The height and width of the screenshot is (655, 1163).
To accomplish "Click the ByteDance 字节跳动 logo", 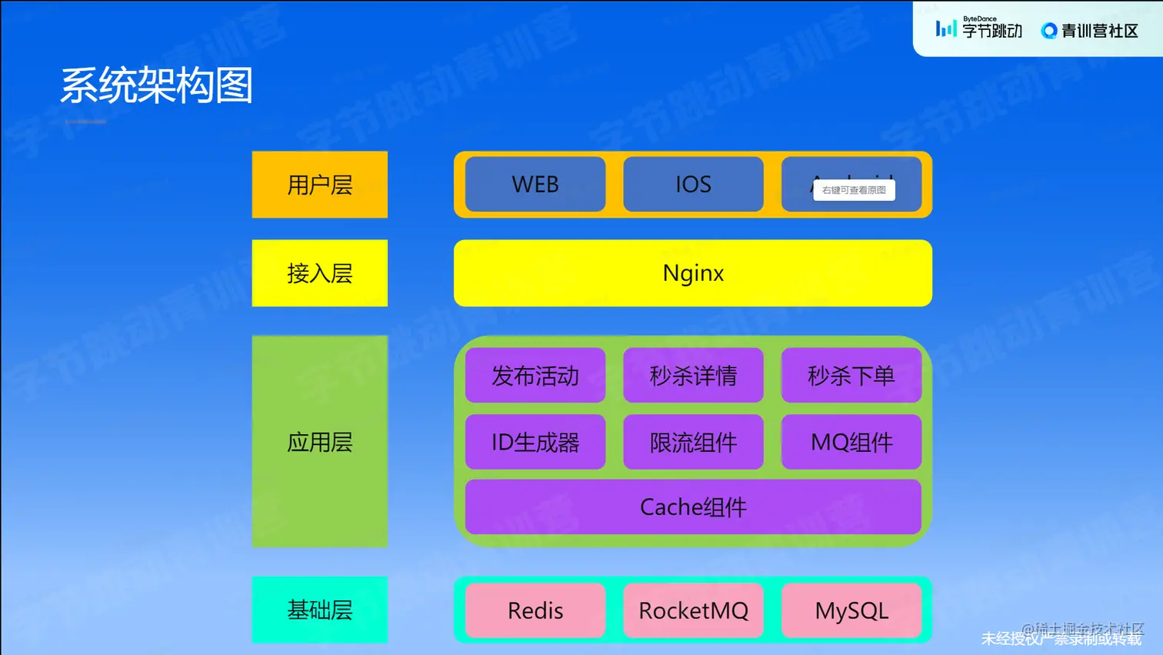I will pos(978,28).
